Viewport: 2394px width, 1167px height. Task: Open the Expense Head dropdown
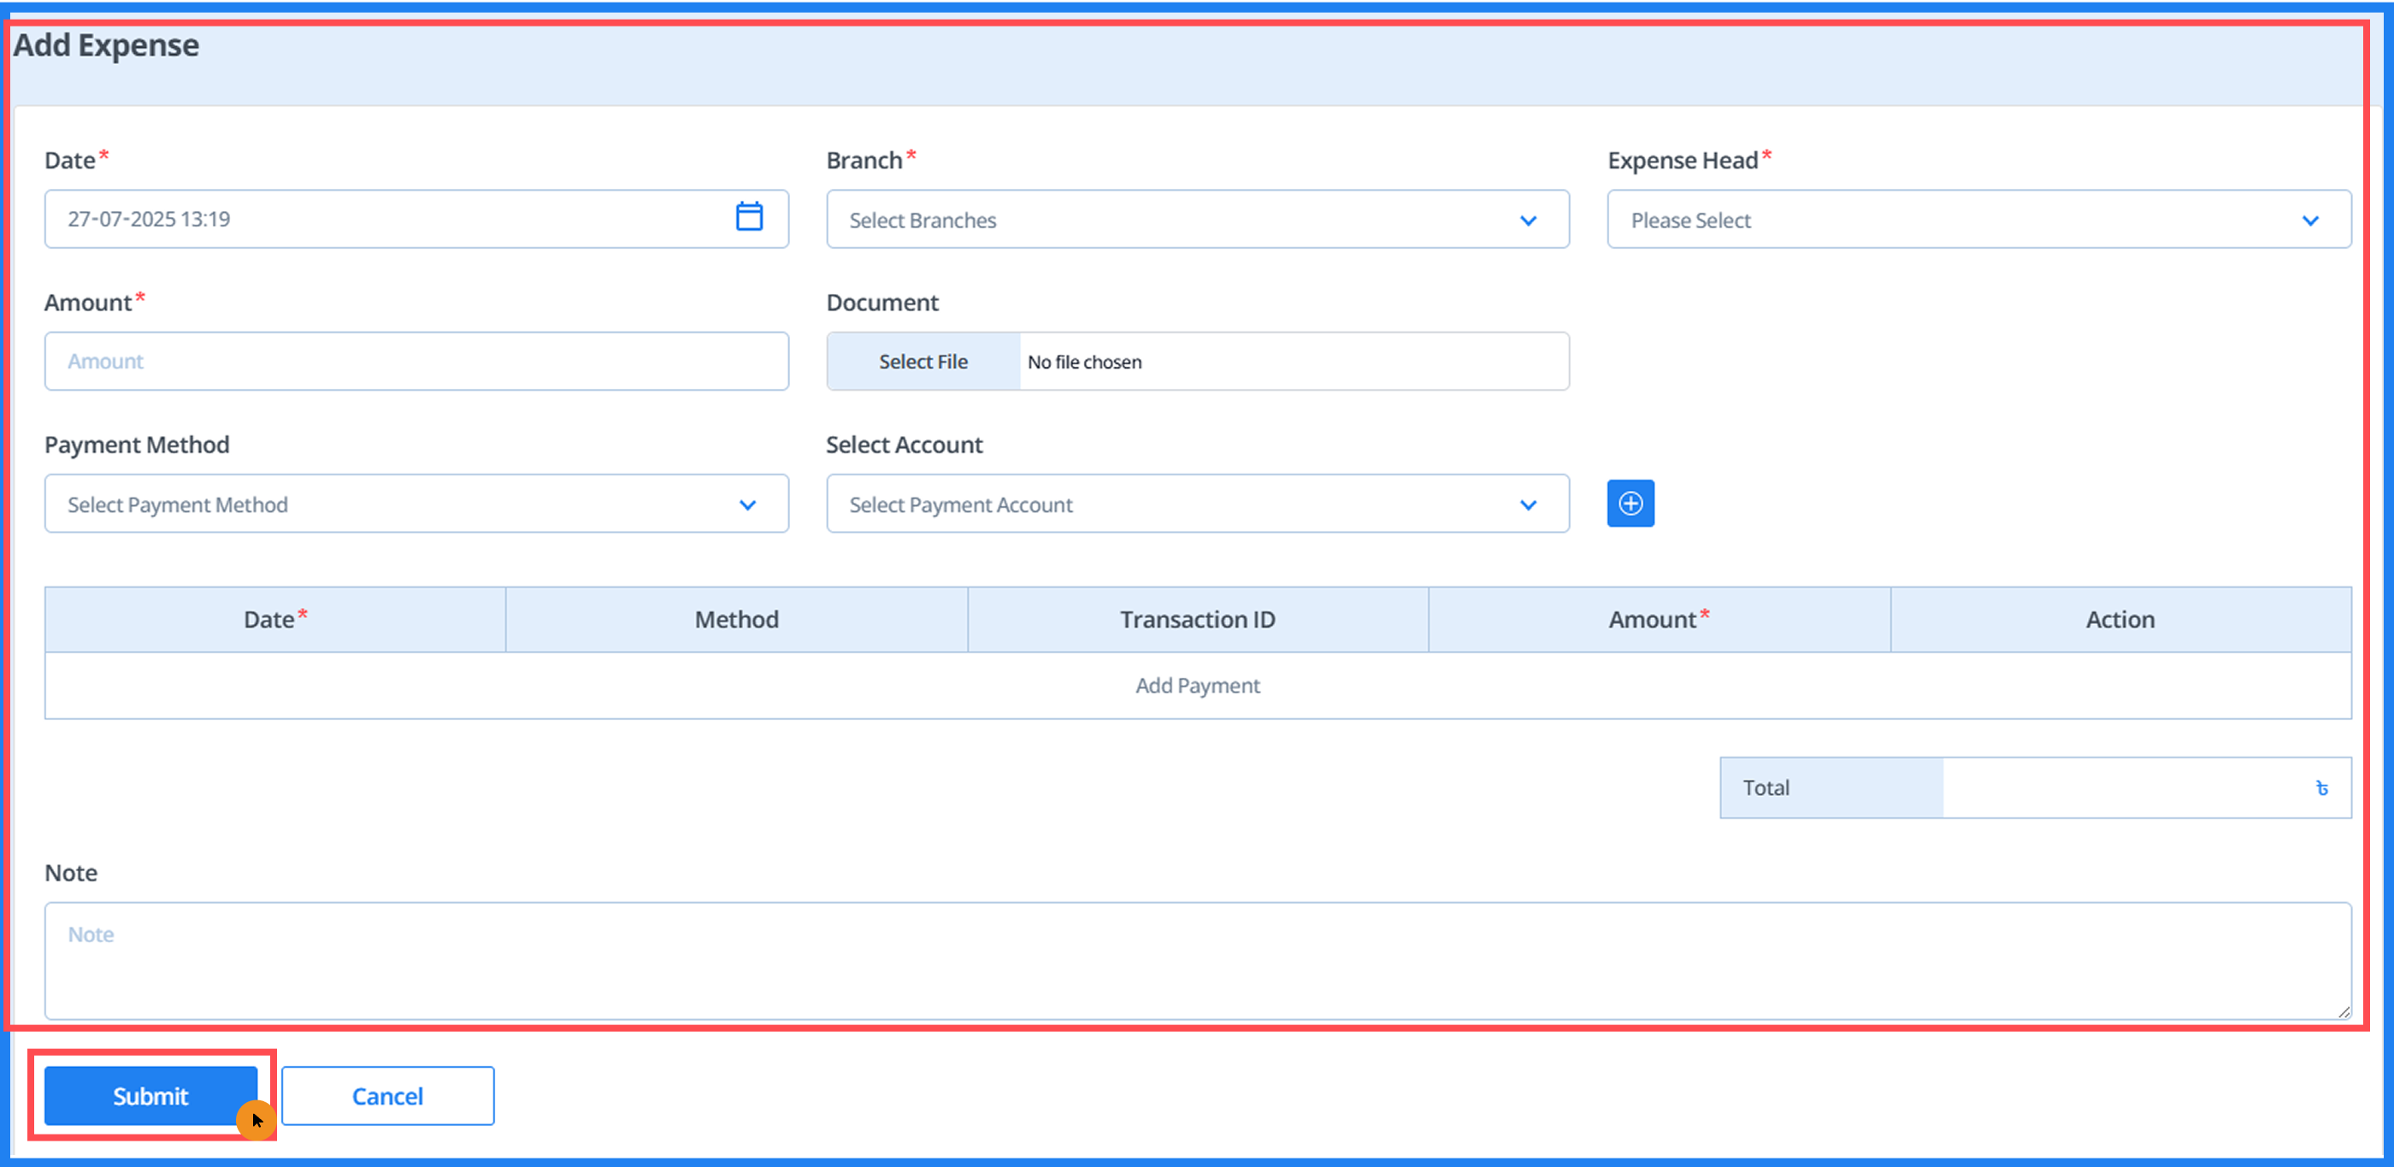(1977, 219)
